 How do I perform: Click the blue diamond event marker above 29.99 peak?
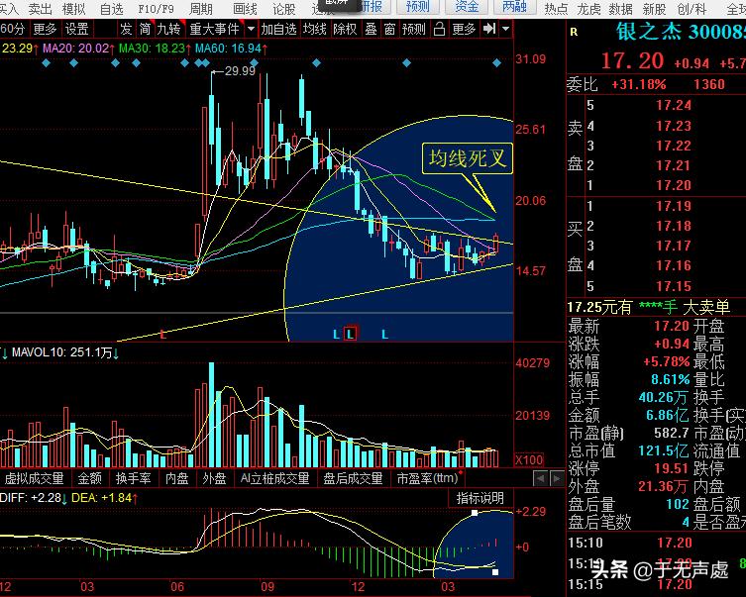tap(206, 62)
